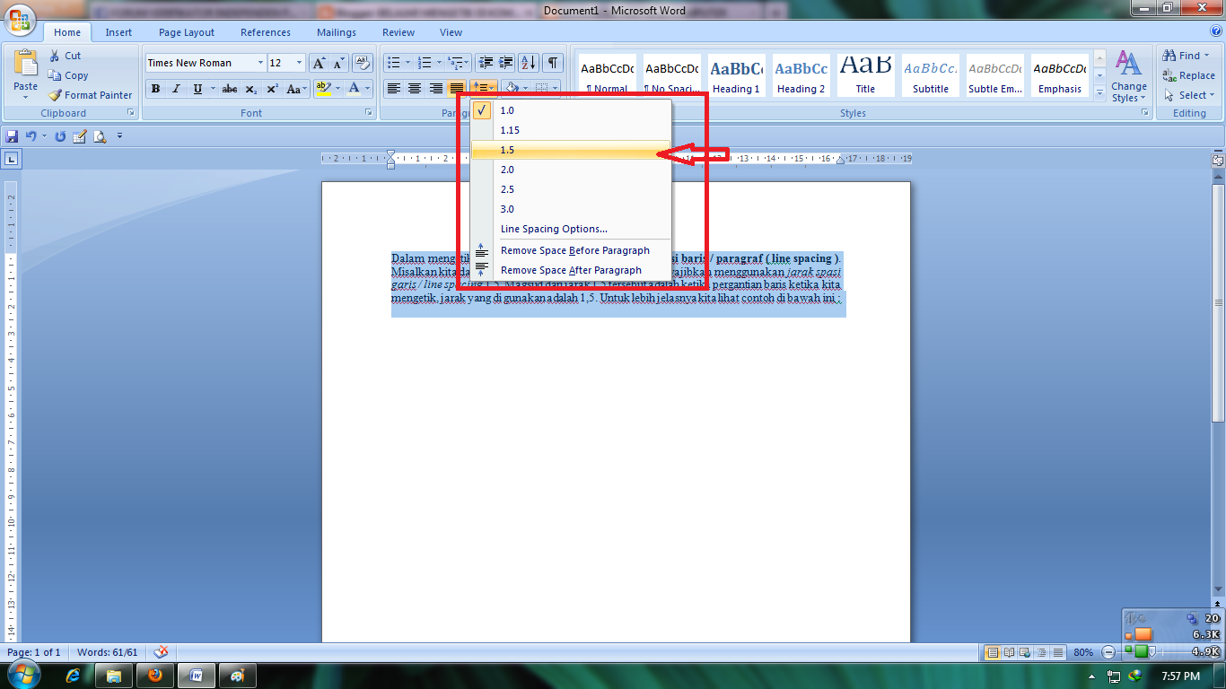This screenshot has width=1226, height=689.
Task: Click the Zoom Out minus button
Action: tap(1108, 652)
